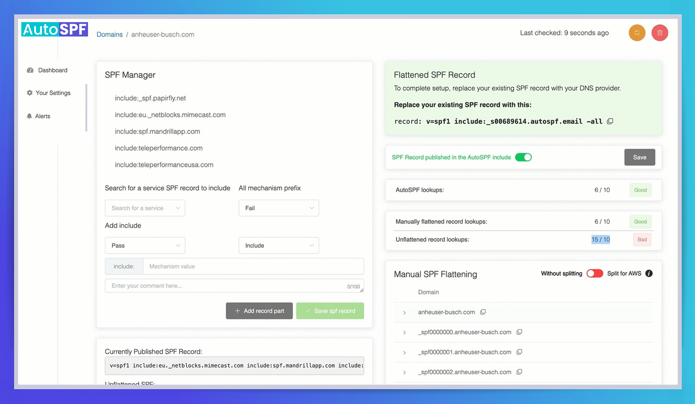Screen dimensions: 695x404
Task: Open Dashboard from the sidebar
Action: pyautogui.click(x=52, y=70)
